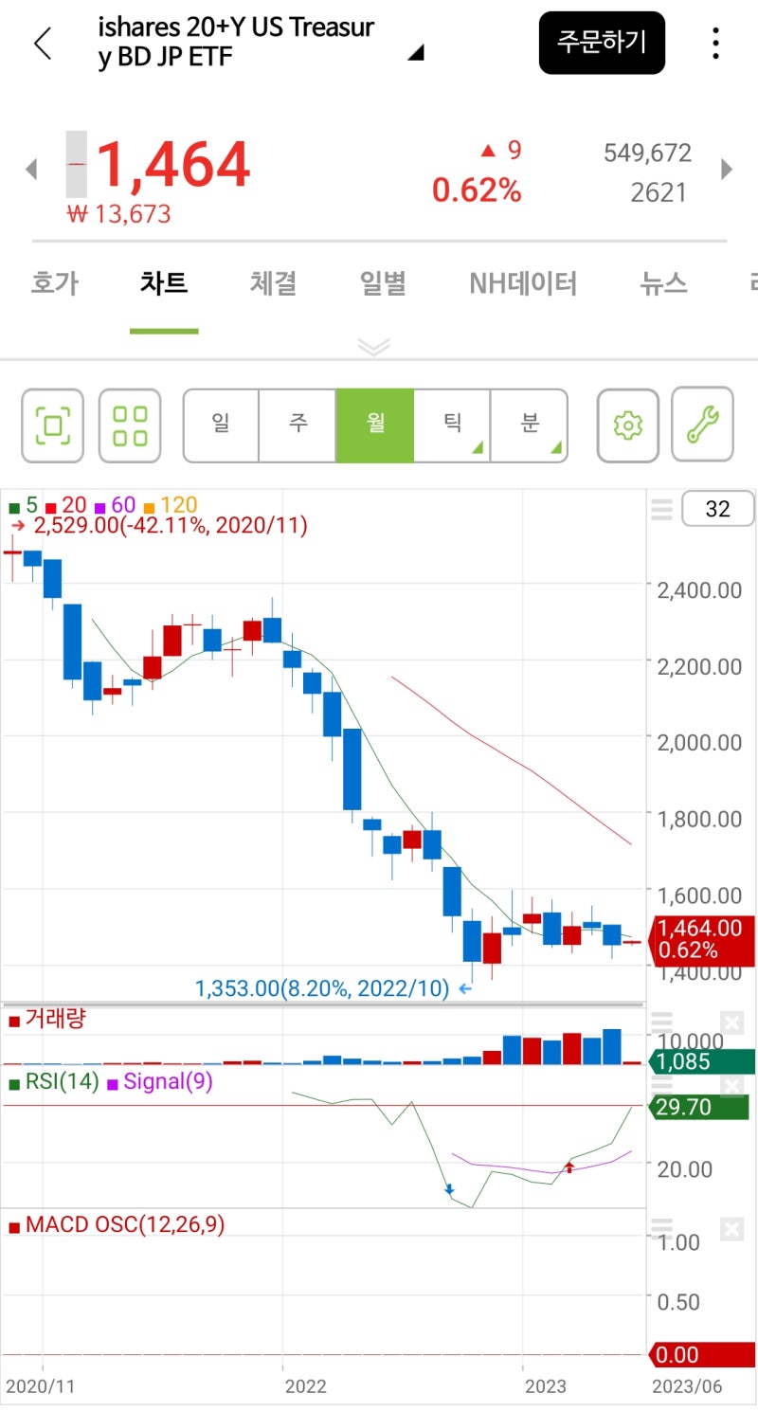
Task: Tap the 주문하기 order button
Action: (x=602, y=43)
